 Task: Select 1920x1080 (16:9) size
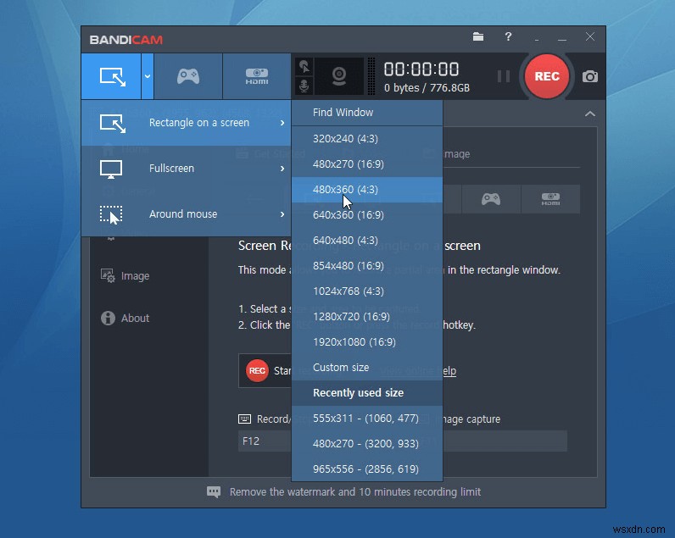pos(367,342)
